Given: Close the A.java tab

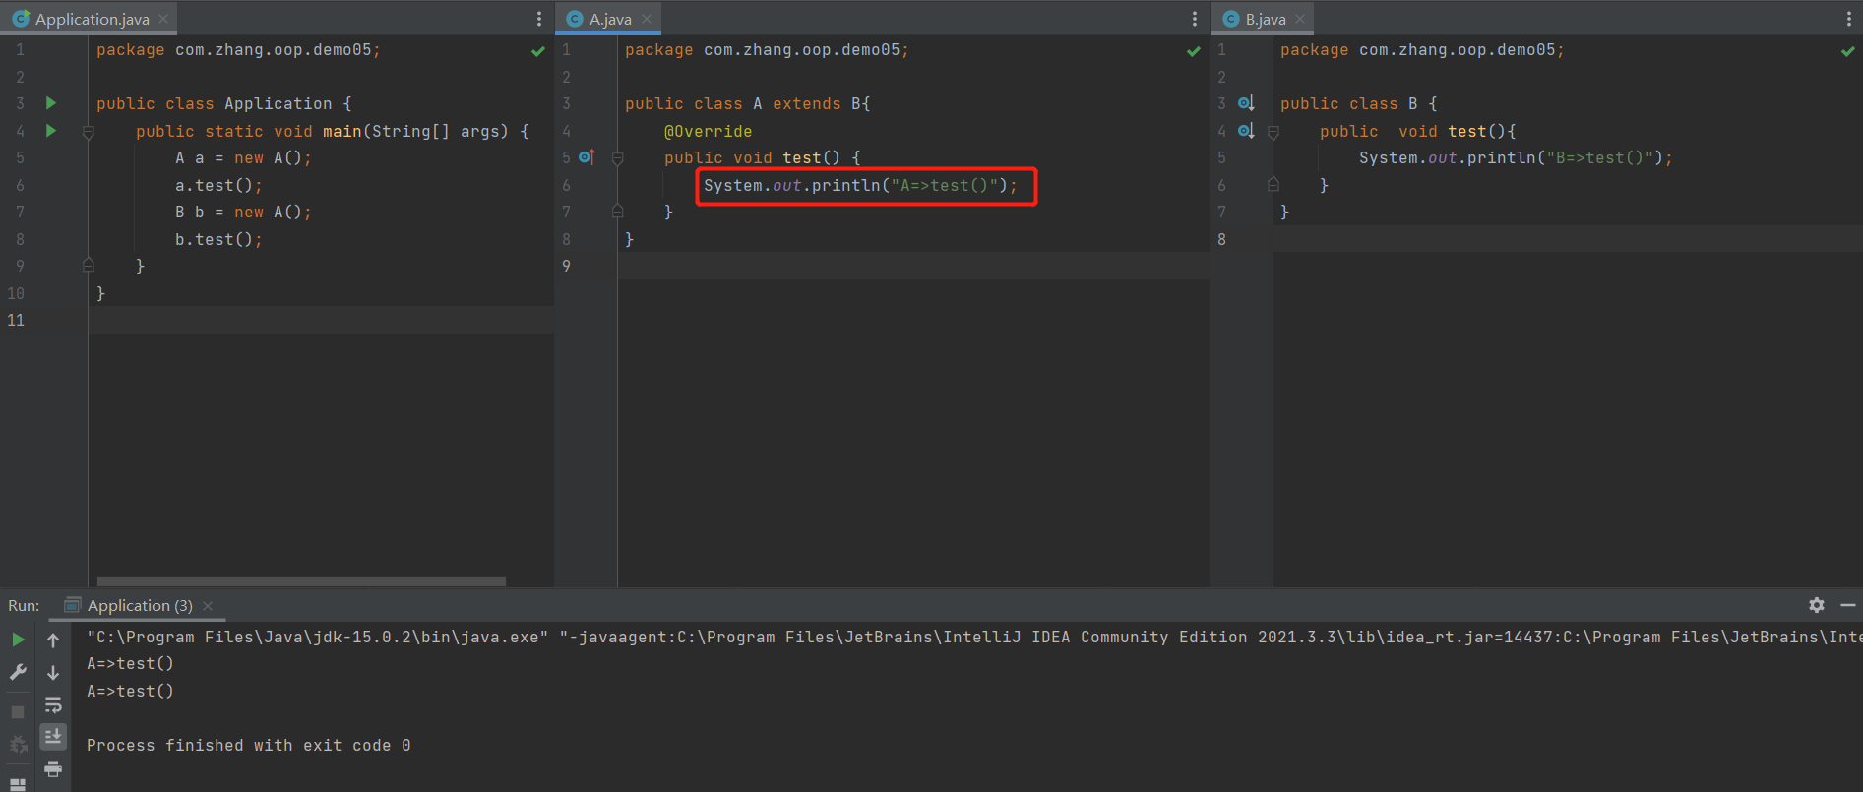Looking at the screenshot, I should tap(647, 19).
